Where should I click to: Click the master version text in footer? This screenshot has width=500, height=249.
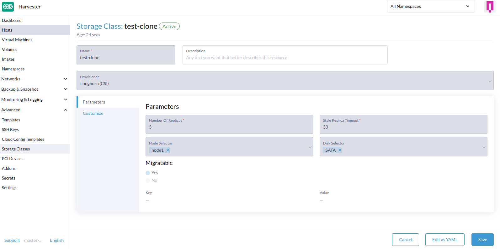click(x=33, y=240)
